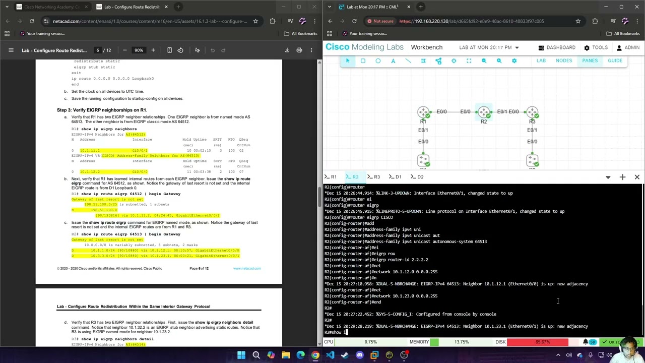Open the Windows Start menu

(x=241, y=355)
